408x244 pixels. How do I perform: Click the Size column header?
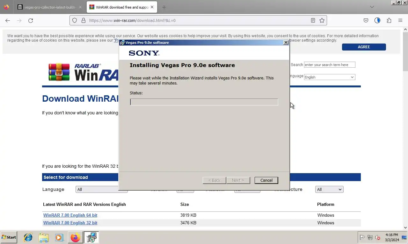(185, 204)
